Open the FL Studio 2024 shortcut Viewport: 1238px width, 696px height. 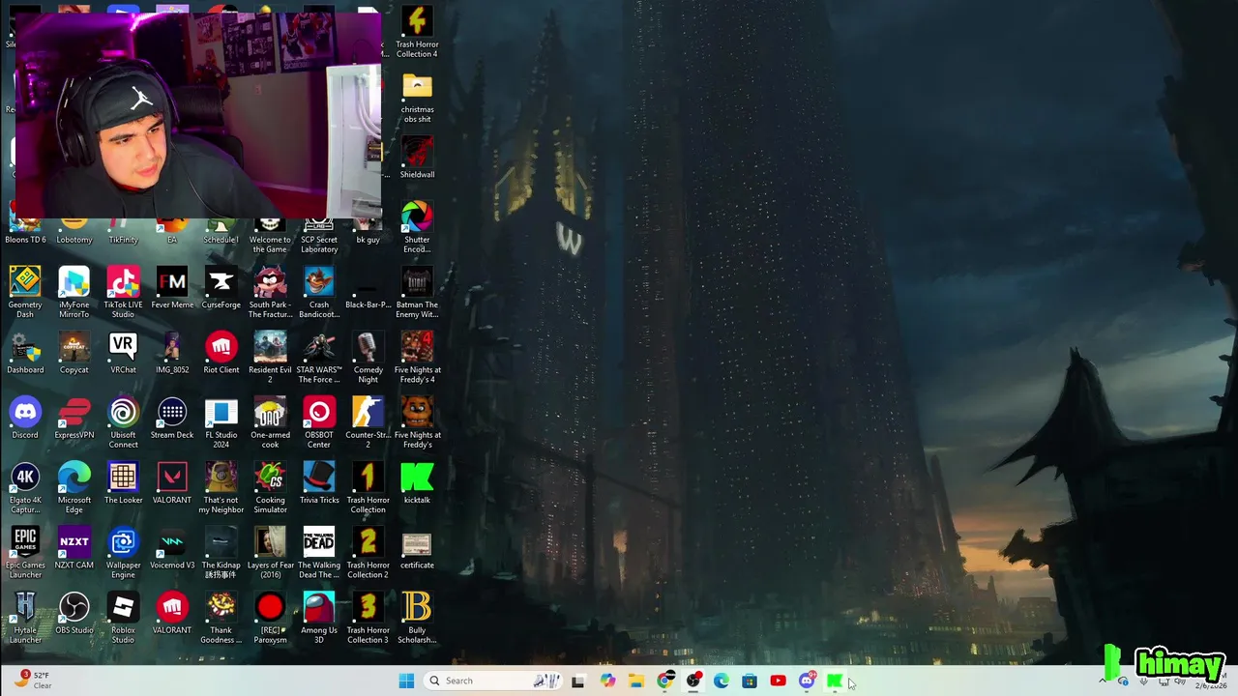click(x=221, y=422)
